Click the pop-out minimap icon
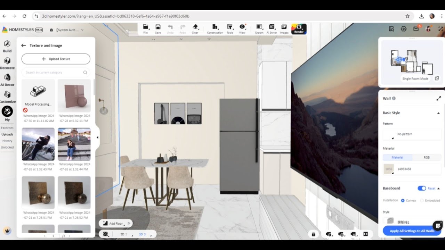Image resolution: width=445 pixels, height=250 pixels. pyautogui.click(x=437, y=78)
